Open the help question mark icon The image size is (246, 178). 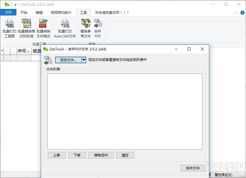coord(243,12)
